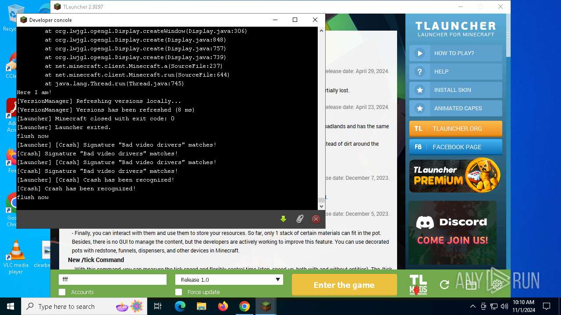The image size is (561, 315).
Task: Click the Enter the game button
Action: 344,285
